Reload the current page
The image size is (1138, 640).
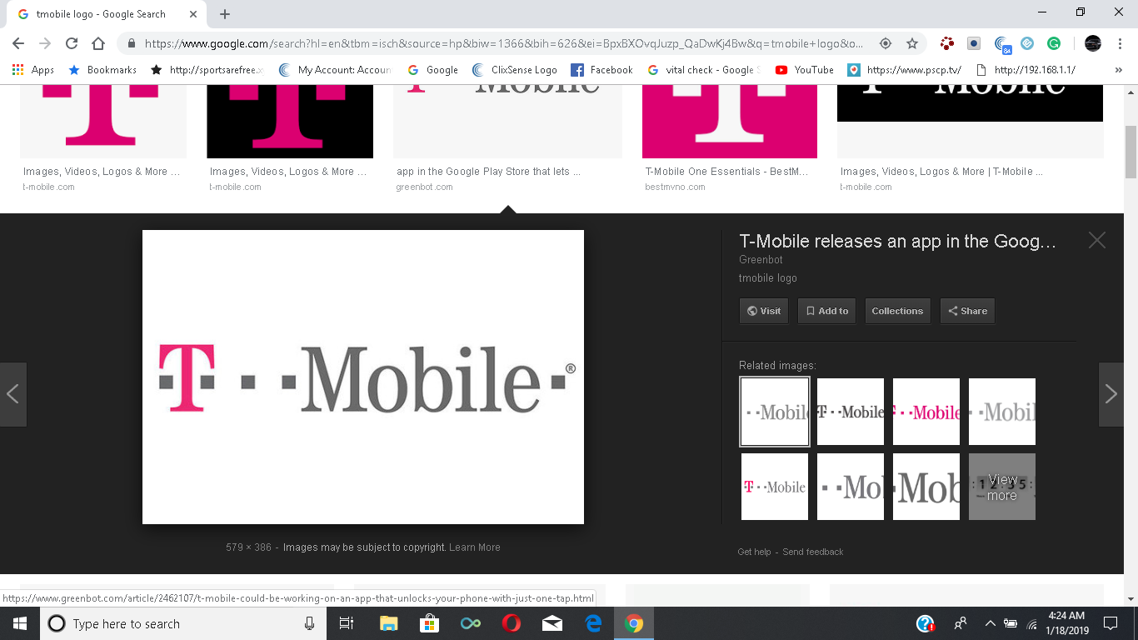pos(71,43)
